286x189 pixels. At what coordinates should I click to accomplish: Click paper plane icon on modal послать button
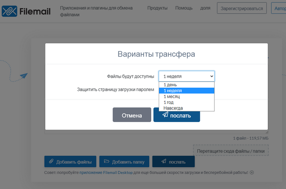coord(165,115)
